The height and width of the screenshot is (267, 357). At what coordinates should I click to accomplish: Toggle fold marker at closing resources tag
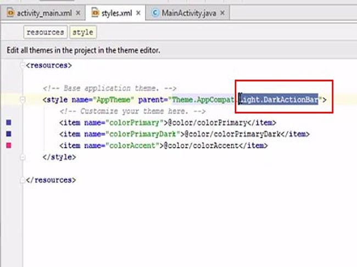23,180
